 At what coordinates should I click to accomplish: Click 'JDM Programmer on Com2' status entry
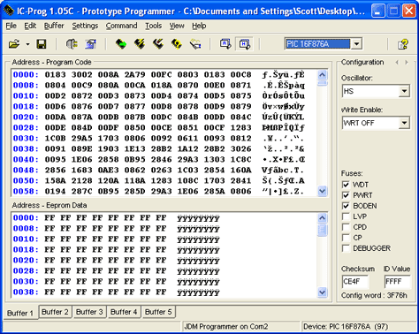(x=226, y=327)
